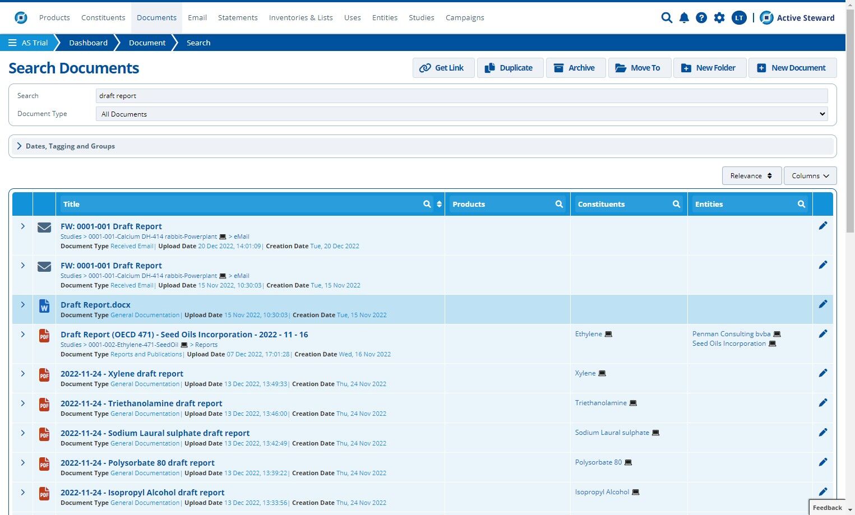Search within the Constituents column
The image size is (855, 515).
point(676,205)
